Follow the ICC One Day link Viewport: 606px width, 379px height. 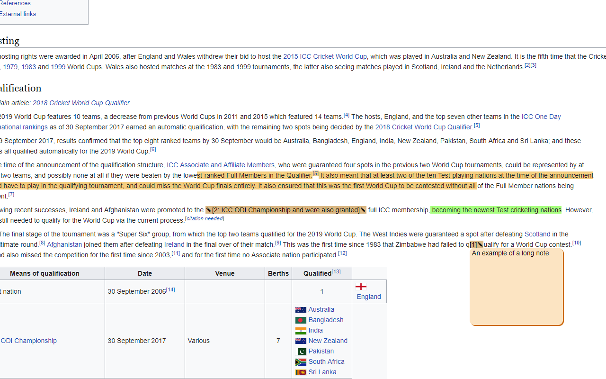pyautogui.click(x=541, y=117)
